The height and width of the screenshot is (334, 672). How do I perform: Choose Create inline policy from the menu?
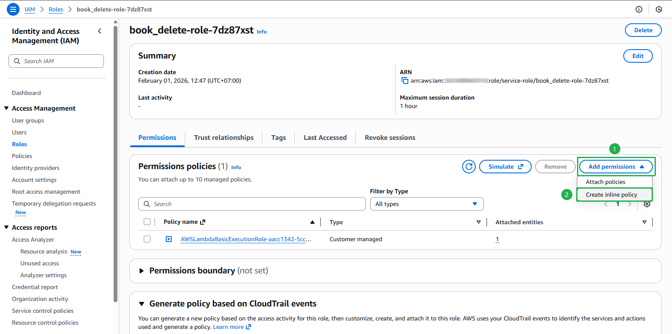[x=615, y=195]
